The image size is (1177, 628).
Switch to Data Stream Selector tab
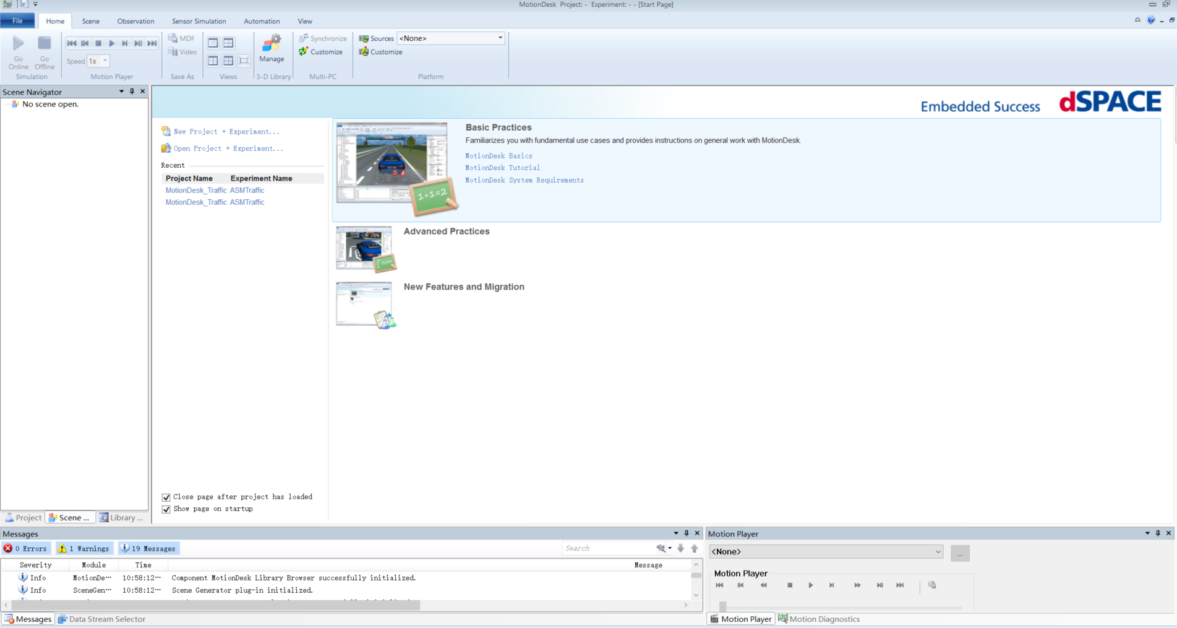click(101, 619)
